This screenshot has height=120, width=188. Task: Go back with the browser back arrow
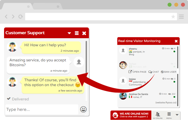[6, 16]
